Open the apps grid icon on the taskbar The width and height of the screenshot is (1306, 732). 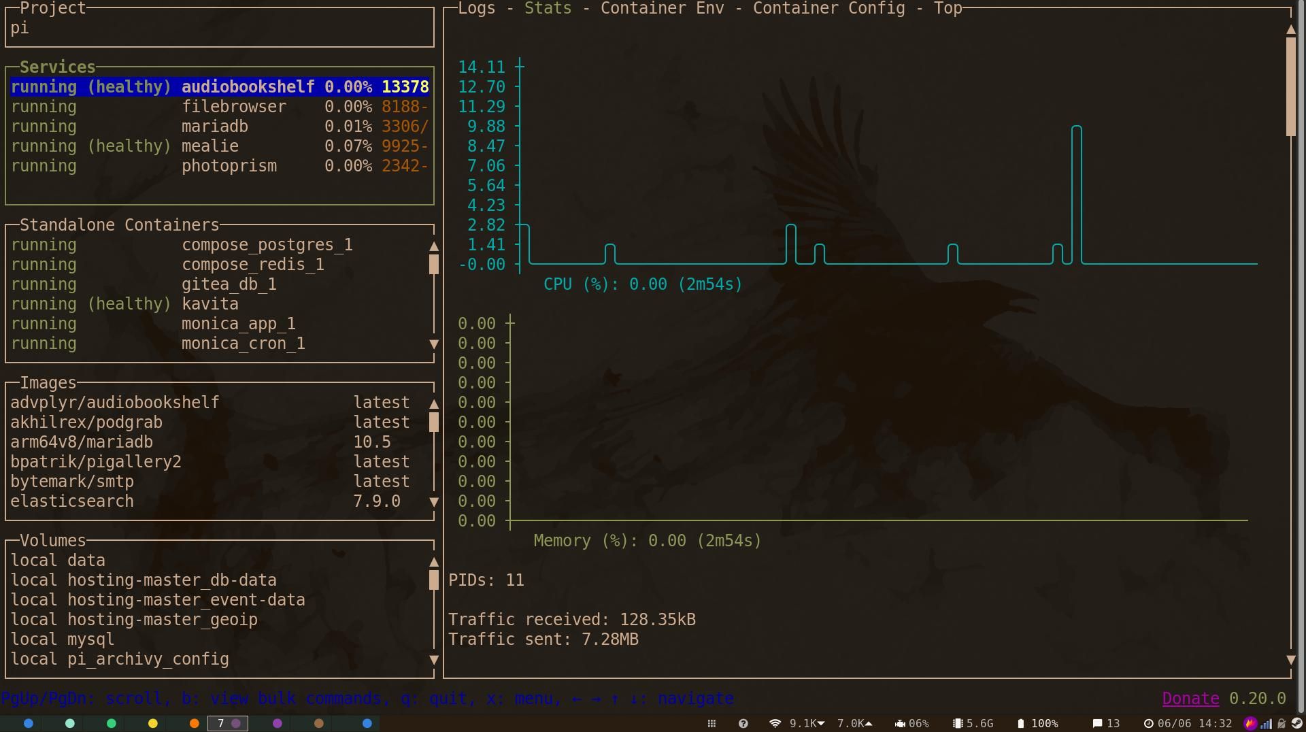point(711,723)
